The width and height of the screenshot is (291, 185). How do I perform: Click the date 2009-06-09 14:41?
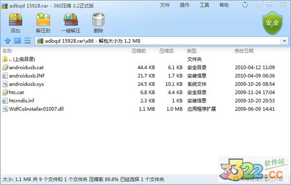tap(255, 109)
